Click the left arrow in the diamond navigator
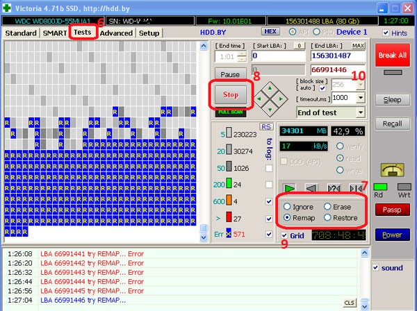This screenshot has height=311, width=417. point(259,99)
